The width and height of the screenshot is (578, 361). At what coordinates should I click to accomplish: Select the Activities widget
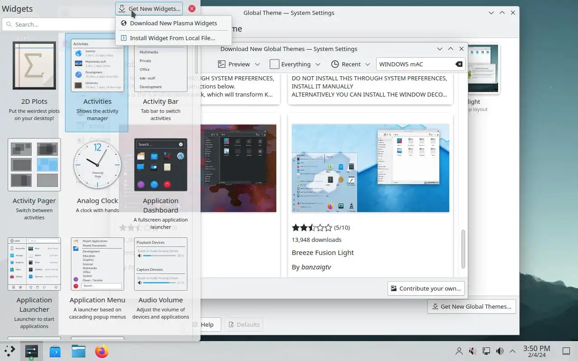(x=97, y=82)
